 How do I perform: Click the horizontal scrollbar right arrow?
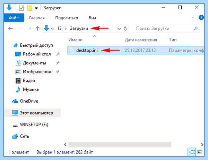pyautogui.click(x=202, y=145)
